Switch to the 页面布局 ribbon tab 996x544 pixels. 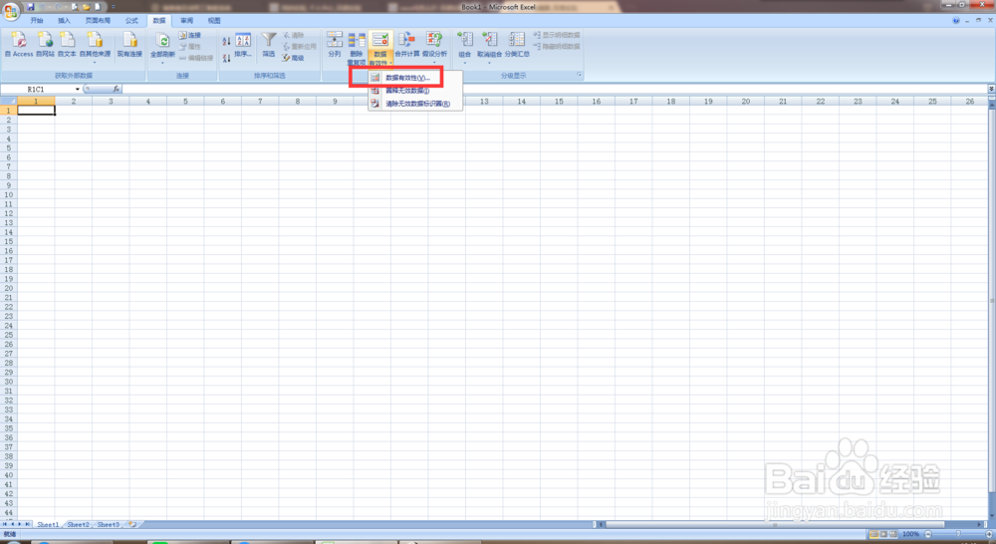click(98, 20)
